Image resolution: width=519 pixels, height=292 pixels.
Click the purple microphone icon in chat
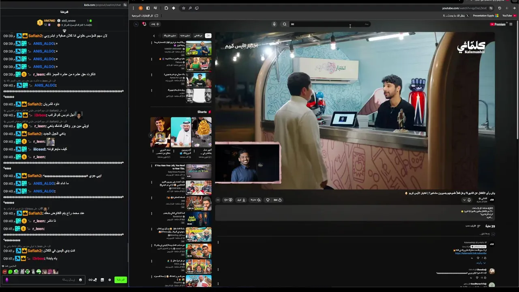pos(6,280)
